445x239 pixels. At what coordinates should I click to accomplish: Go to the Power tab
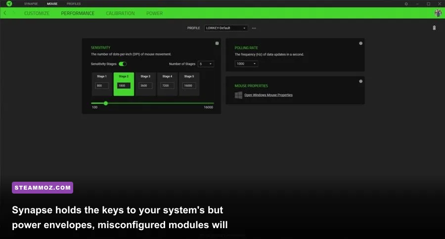pos(155,13)
